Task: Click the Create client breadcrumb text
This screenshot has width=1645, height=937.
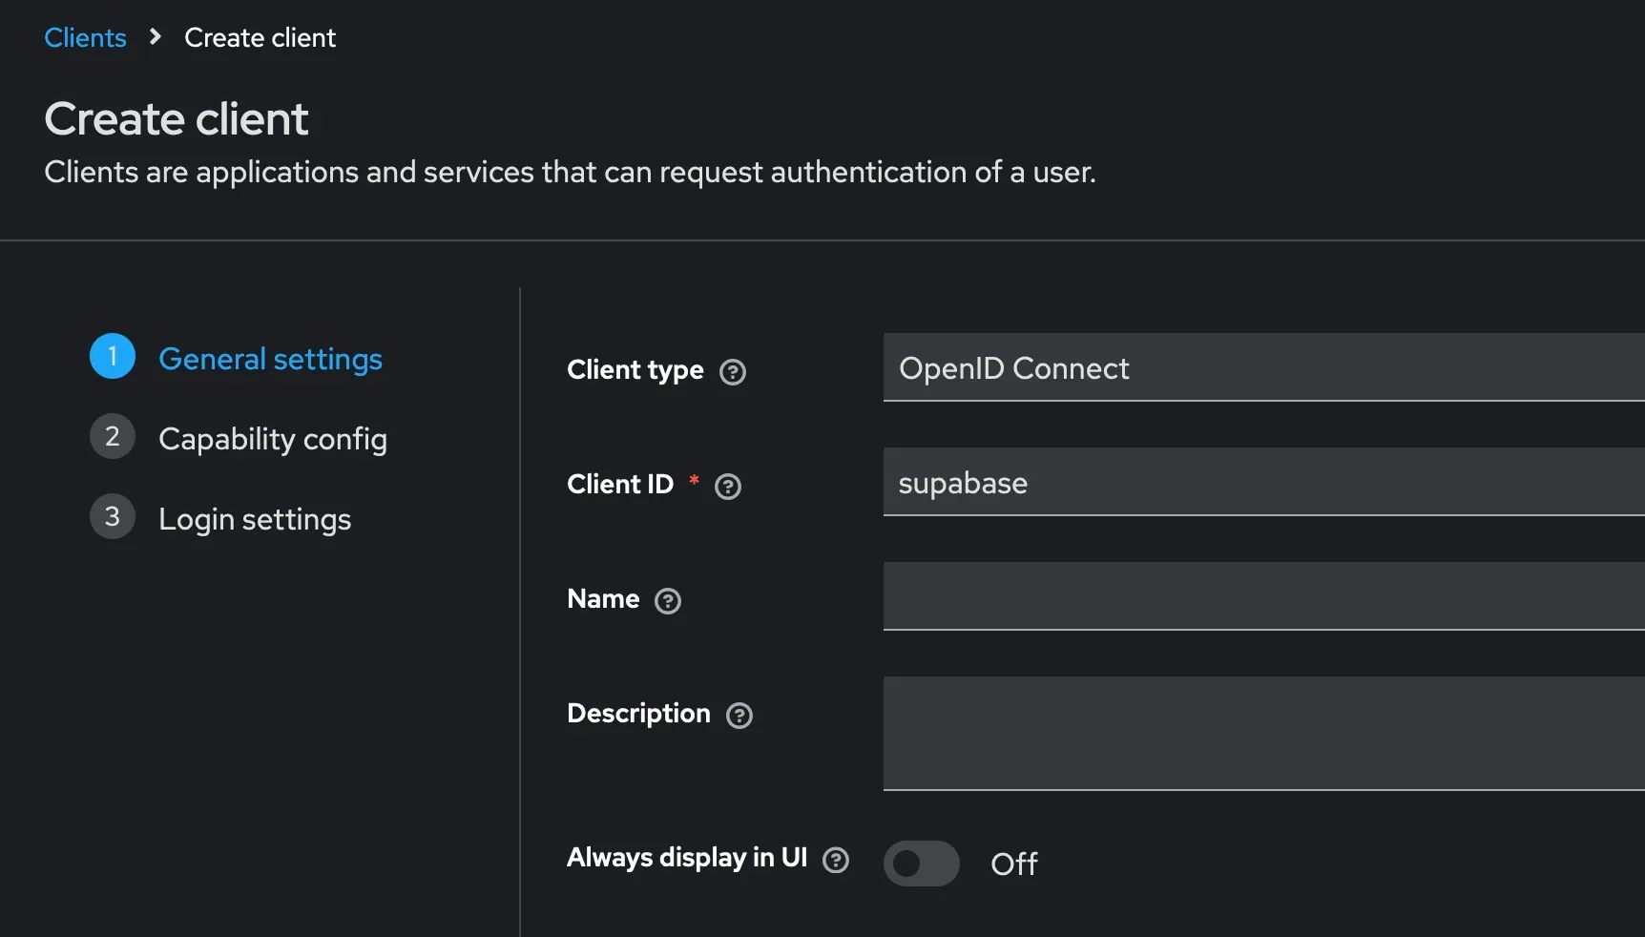Action: tap(260, 37)
